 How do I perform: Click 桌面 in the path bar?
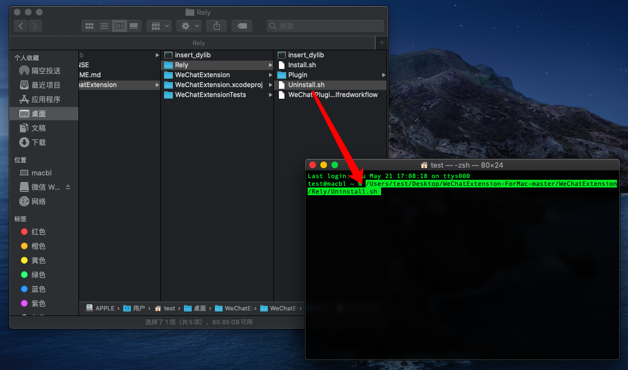tap(195, 308)
